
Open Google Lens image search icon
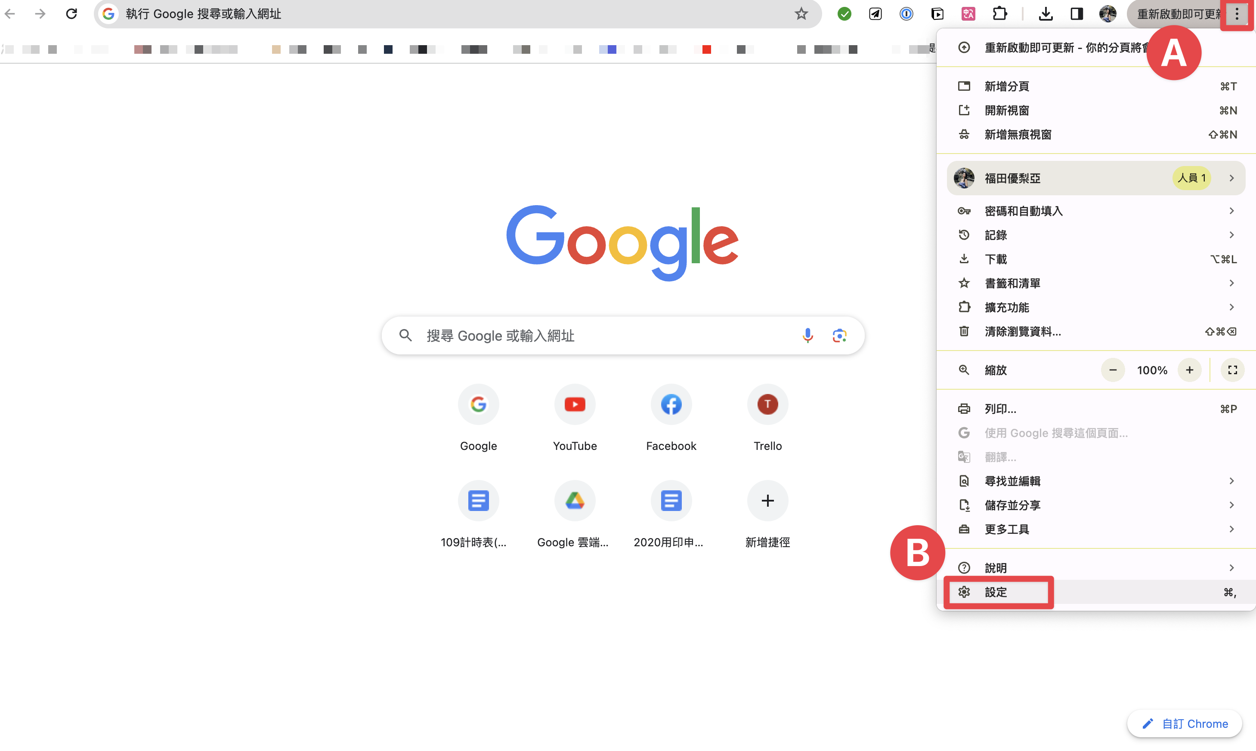[x=839, y=335]
